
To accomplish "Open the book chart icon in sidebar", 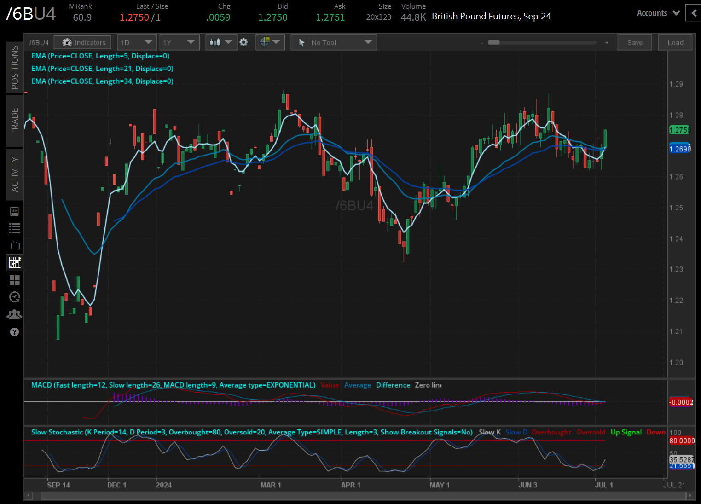I will (15, 211).
